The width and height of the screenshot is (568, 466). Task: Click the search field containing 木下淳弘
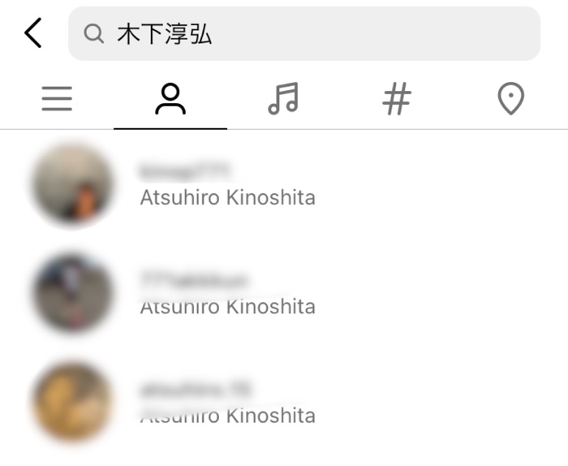pos(304,33)
